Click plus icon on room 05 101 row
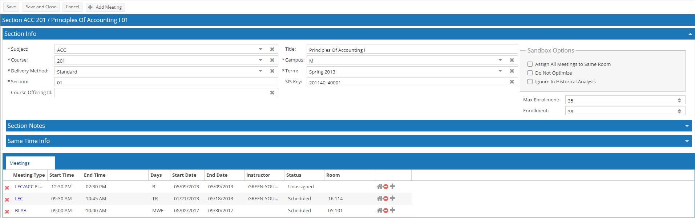The image size is (695, 218). 392,210
